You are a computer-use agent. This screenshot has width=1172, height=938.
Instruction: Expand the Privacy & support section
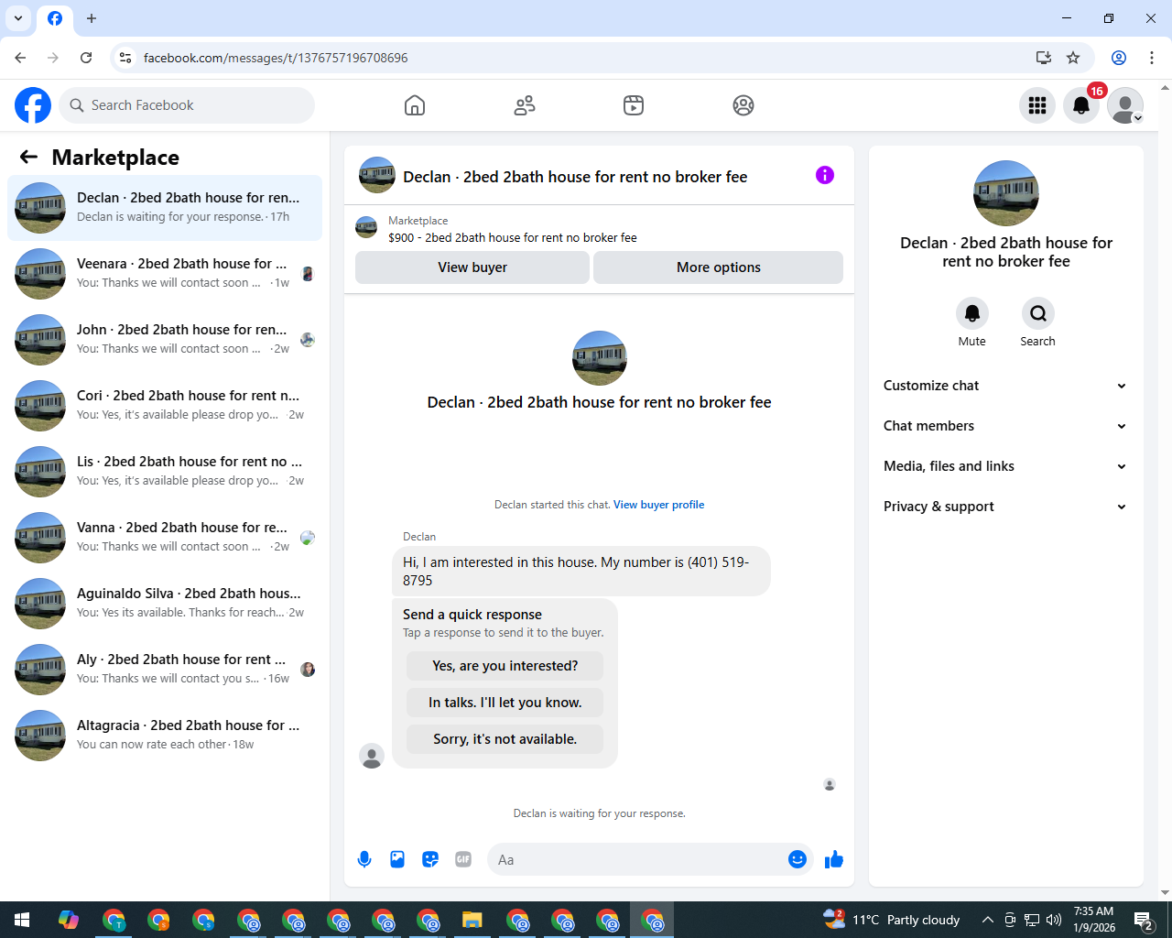point(1006,507)
